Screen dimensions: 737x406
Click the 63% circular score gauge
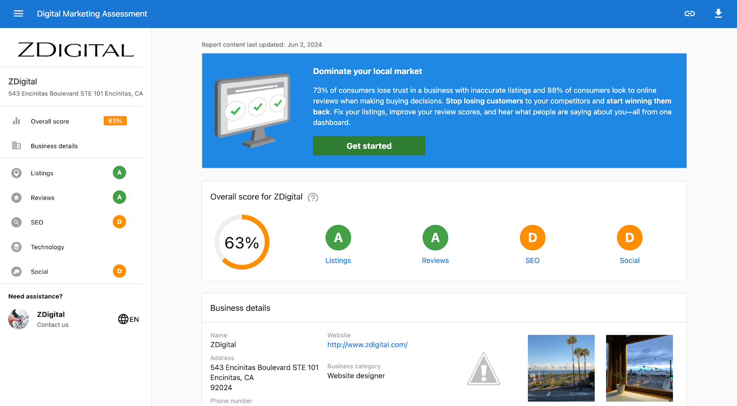pos(242,242)
